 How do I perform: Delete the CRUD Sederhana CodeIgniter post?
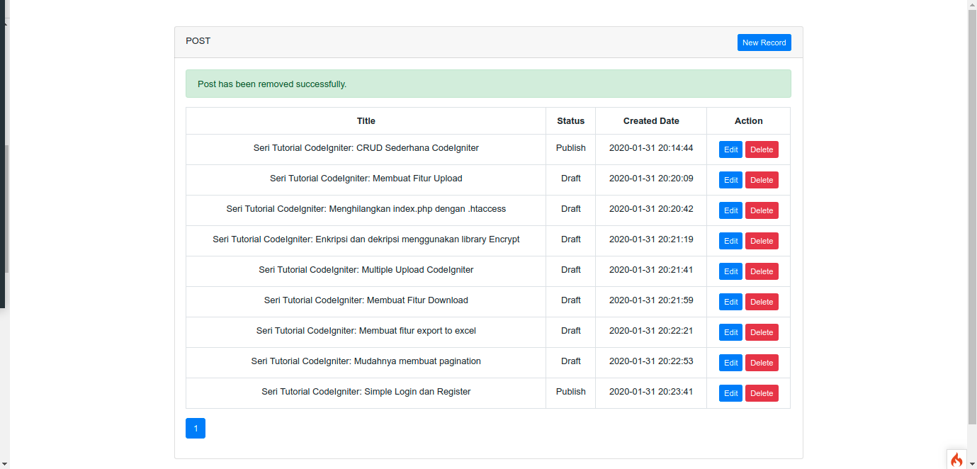762,149
